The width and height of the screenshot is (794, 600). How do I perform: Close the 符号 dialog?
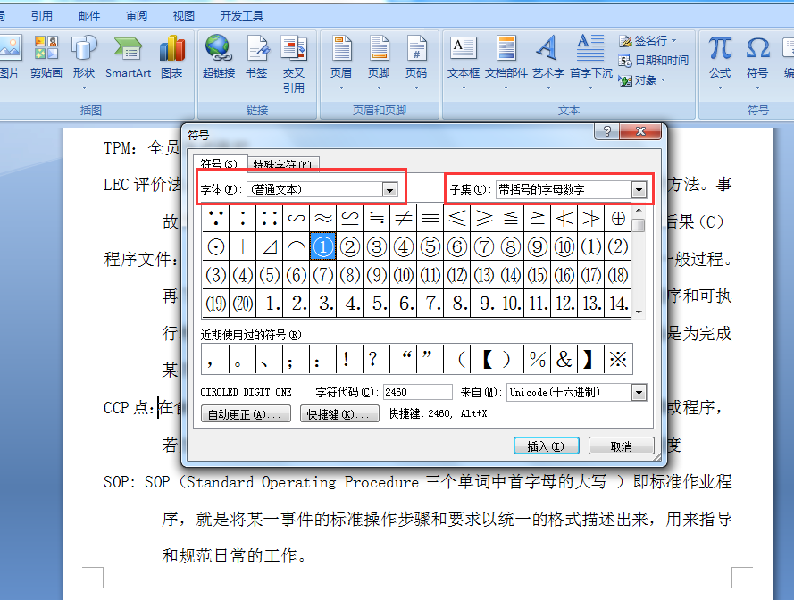640,131
